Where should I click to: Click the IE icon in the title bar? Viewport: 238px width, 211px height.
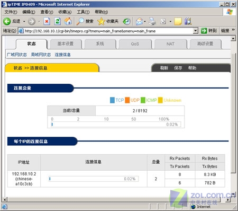click(x=4, y=4)
